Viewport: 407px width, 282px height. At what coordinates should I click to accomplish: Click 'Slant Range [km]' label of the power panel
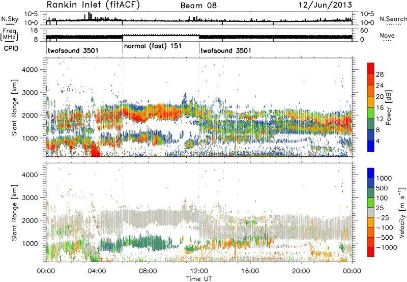(x=15, y=107)
